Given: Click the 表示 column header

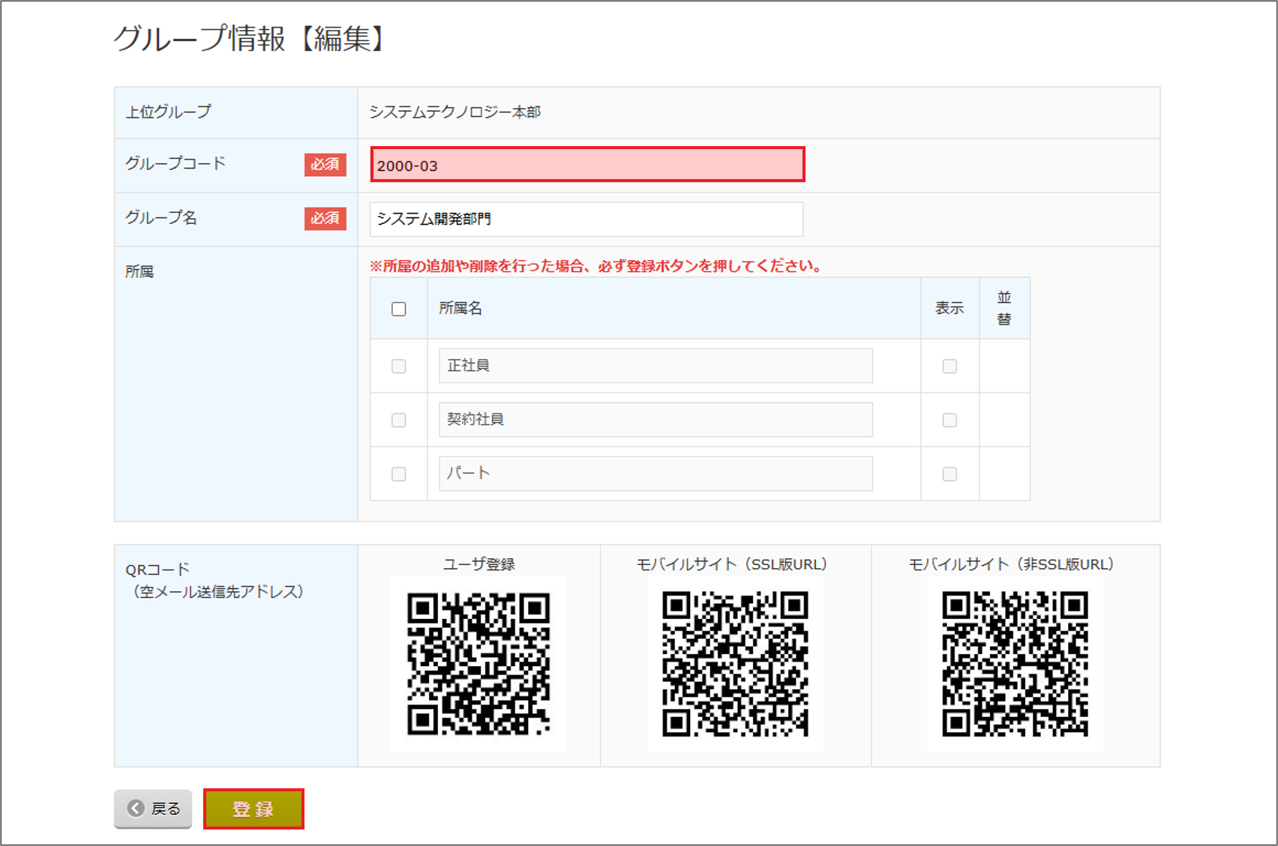Looking at the screenshot, I should (x=949, y=308).
